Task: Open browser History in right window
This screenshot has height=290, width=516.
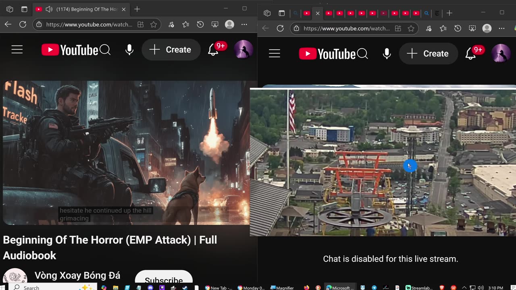Action: [458, 28]
